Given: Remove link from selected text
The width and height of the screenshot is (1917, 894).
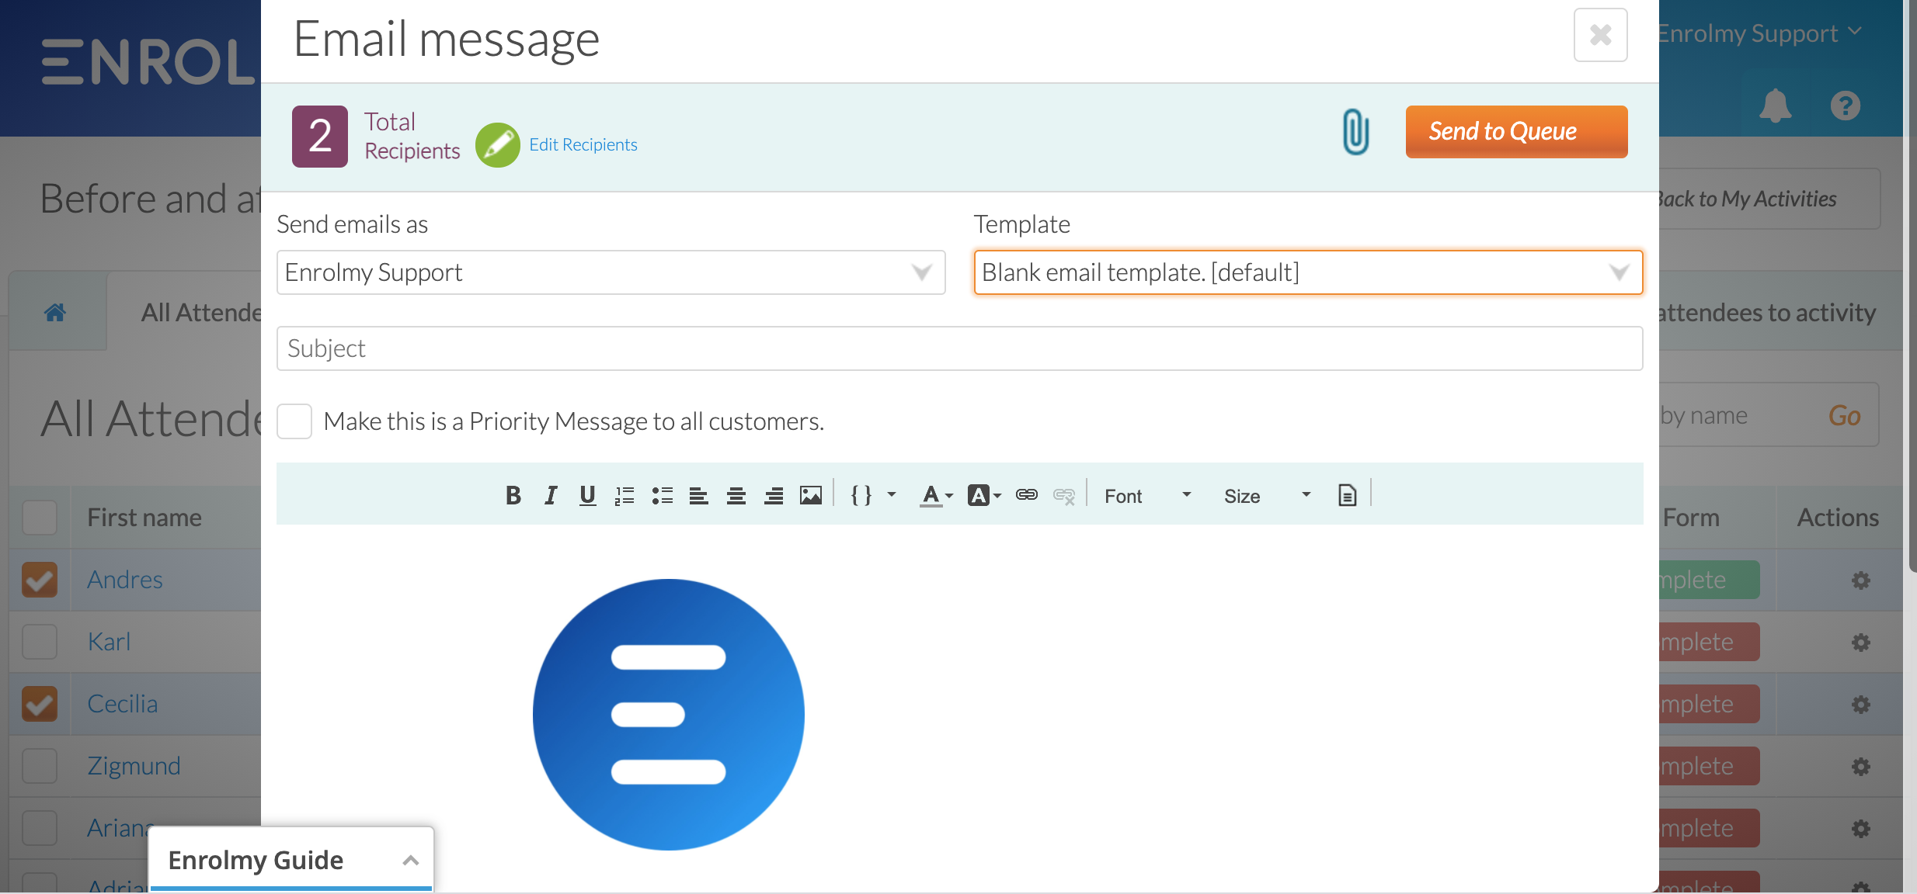Looking at the screenshot, I should (x=1064, y=495).
